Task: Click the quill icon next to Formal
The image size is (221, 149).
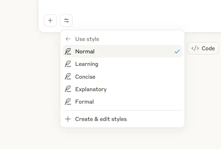Action: [68, 102]
